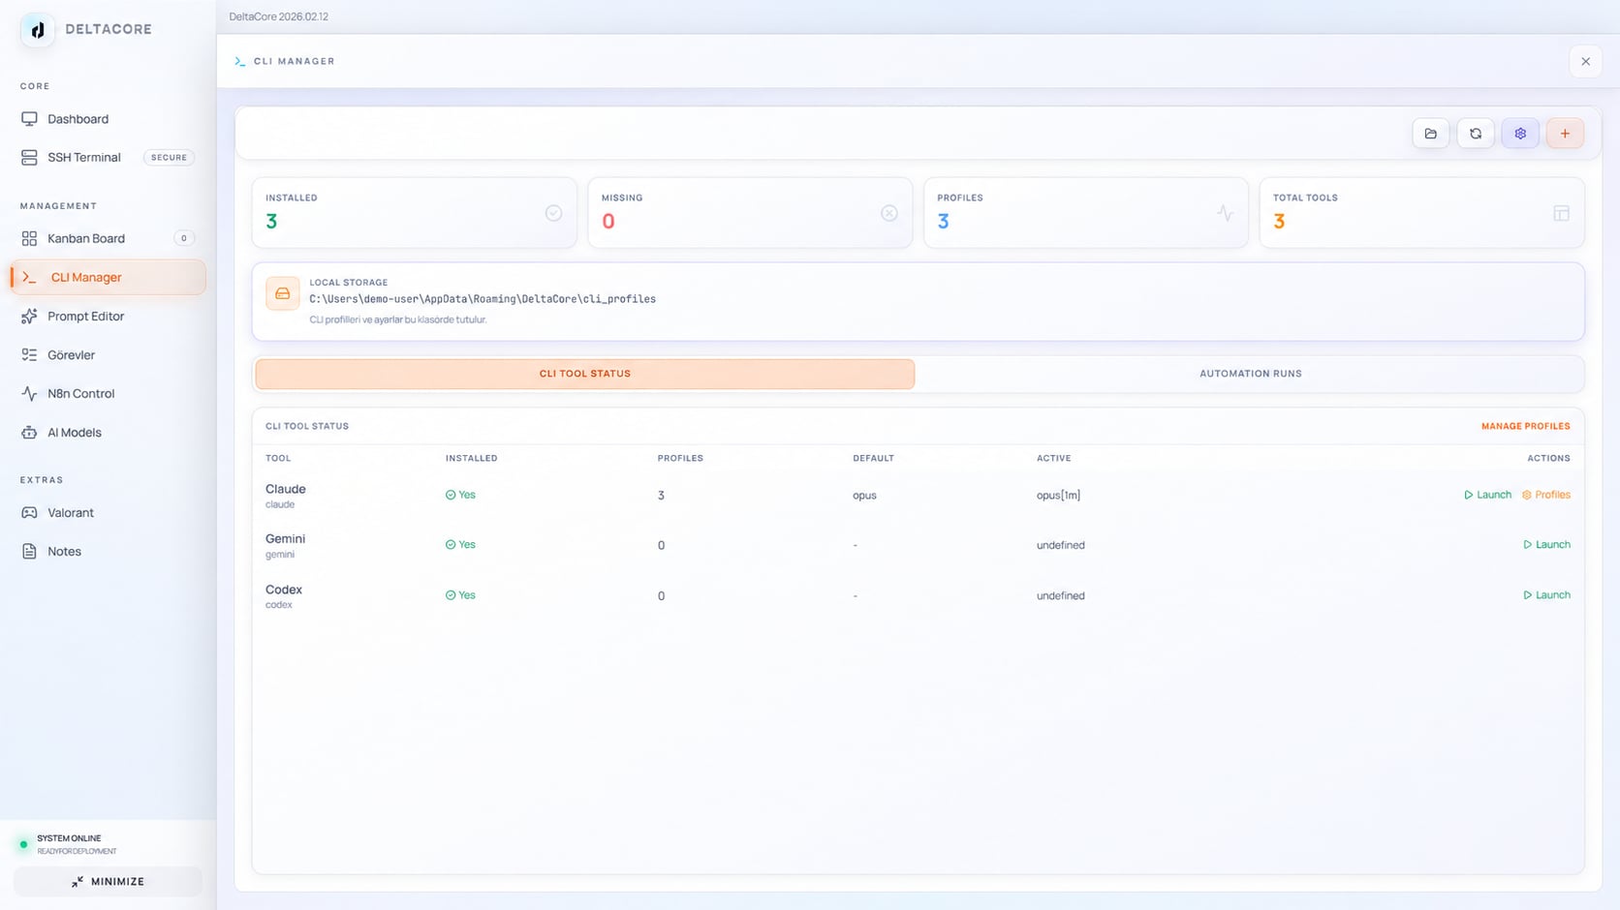This screenshot has width=1620, height=910.
Task: Click the SECURE badge next to SSH Terminal
Action: (169, 158)
